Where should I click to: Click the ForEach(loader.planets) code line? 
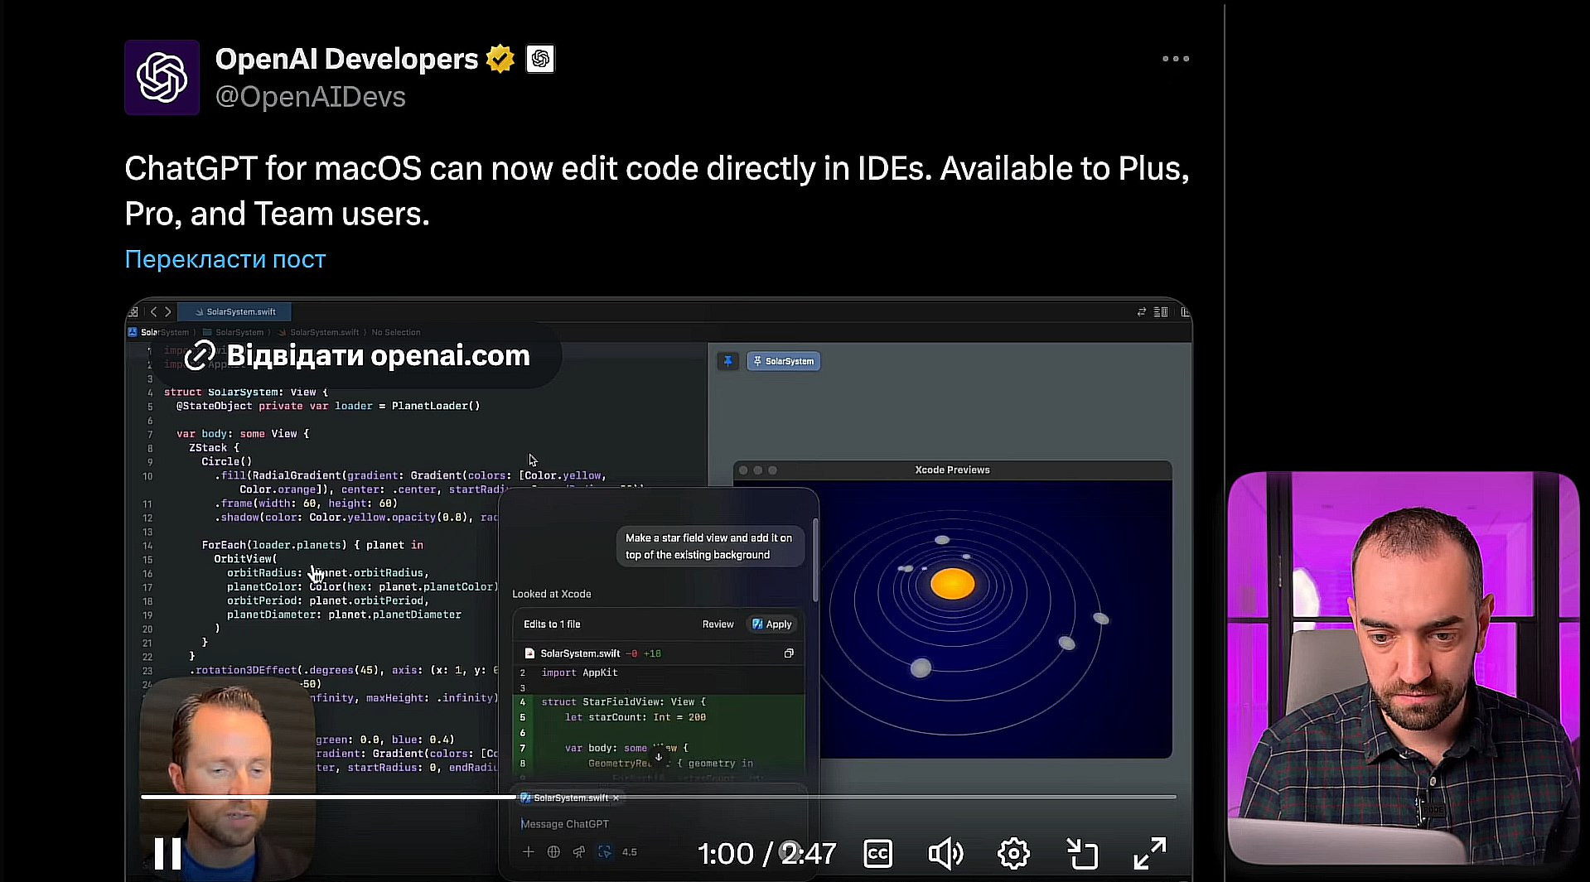tap(312, 545)
